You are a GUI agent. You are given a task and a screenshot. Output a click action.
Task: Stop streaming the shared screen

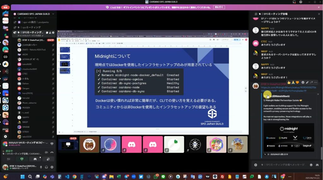click(52, 143)
